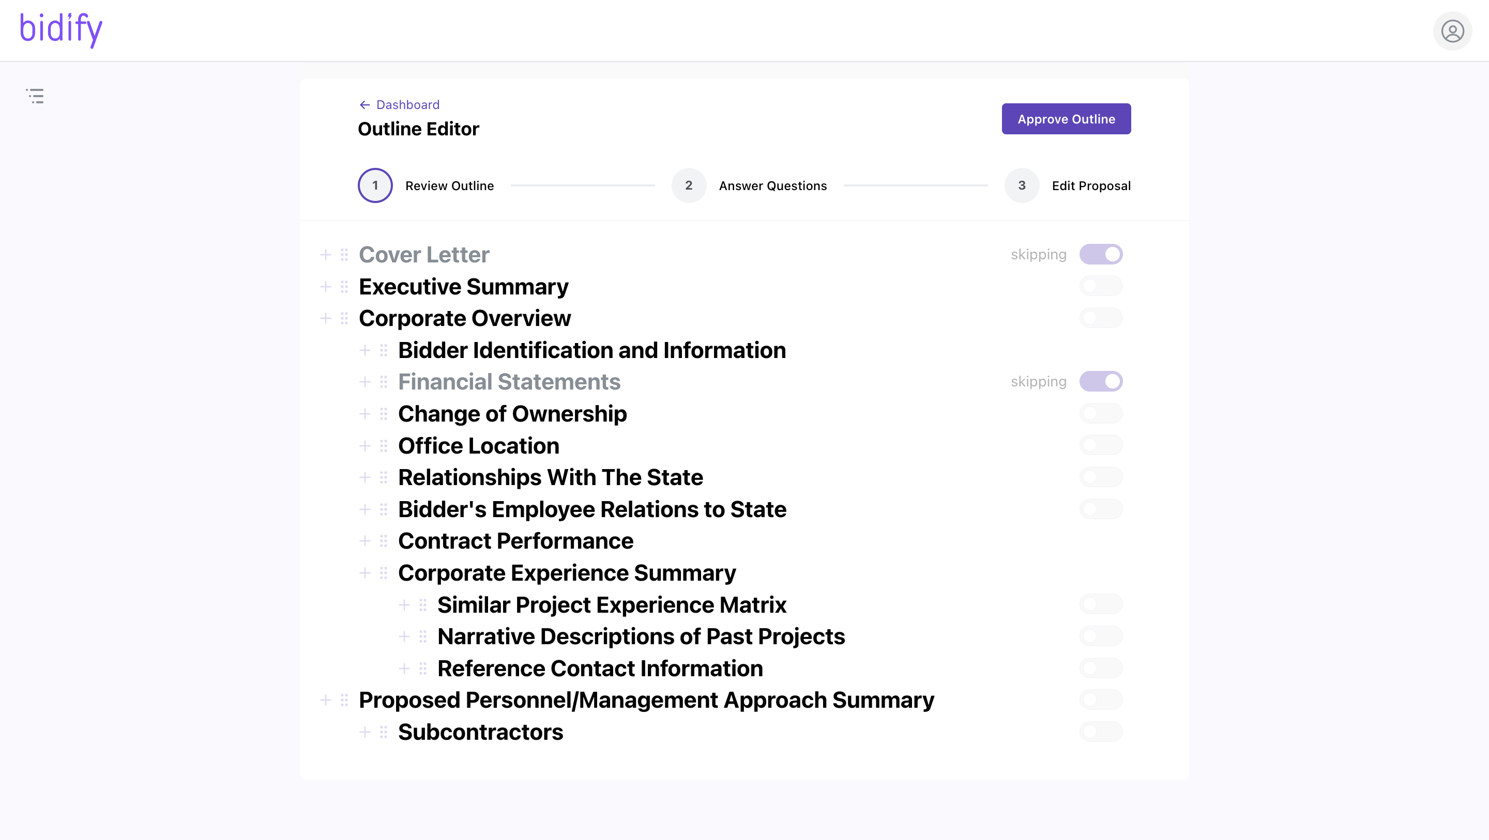Go to step 3 Edit Proposal
The width and height of the screenshot is (1489, 840).
(x=1022, y=185)
